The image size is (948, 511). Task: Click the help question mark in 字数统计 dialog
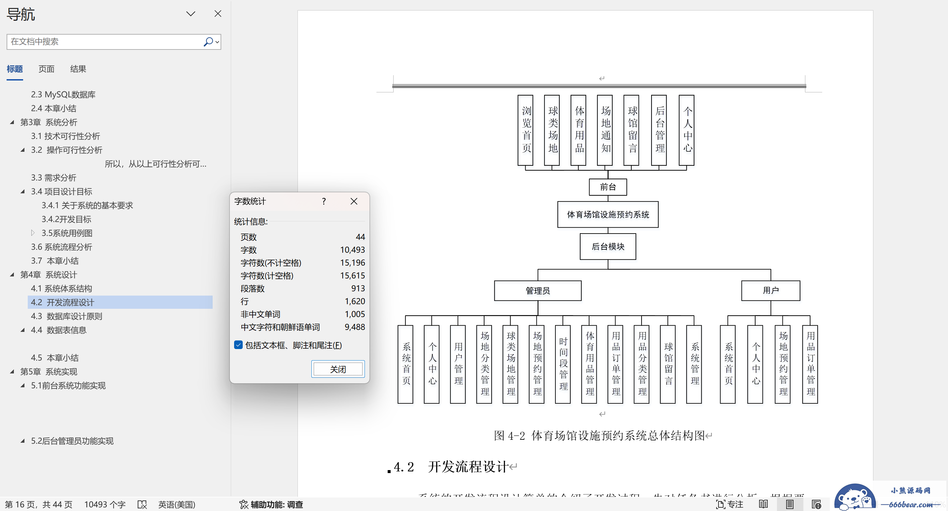tap(324, 202)
